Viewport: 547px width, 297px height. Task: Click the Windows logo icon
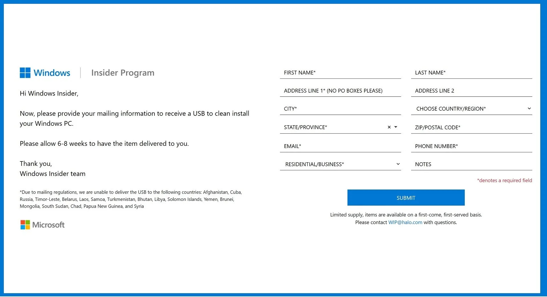[x=25, y=73]
